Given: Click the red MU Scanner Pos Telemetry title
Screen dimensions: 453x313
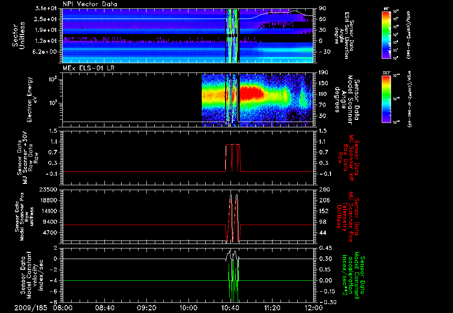Looking at the screenshot, I should (x=348, y=217).
